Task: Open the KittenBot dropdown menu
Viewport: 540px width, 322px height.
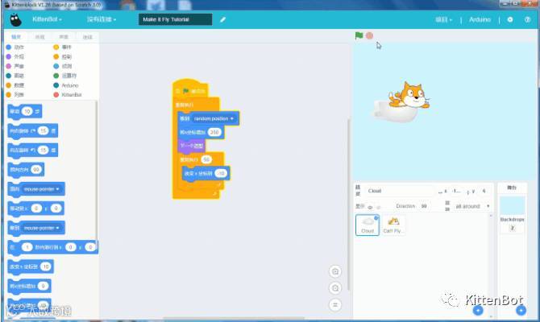Action: [47, 19]
